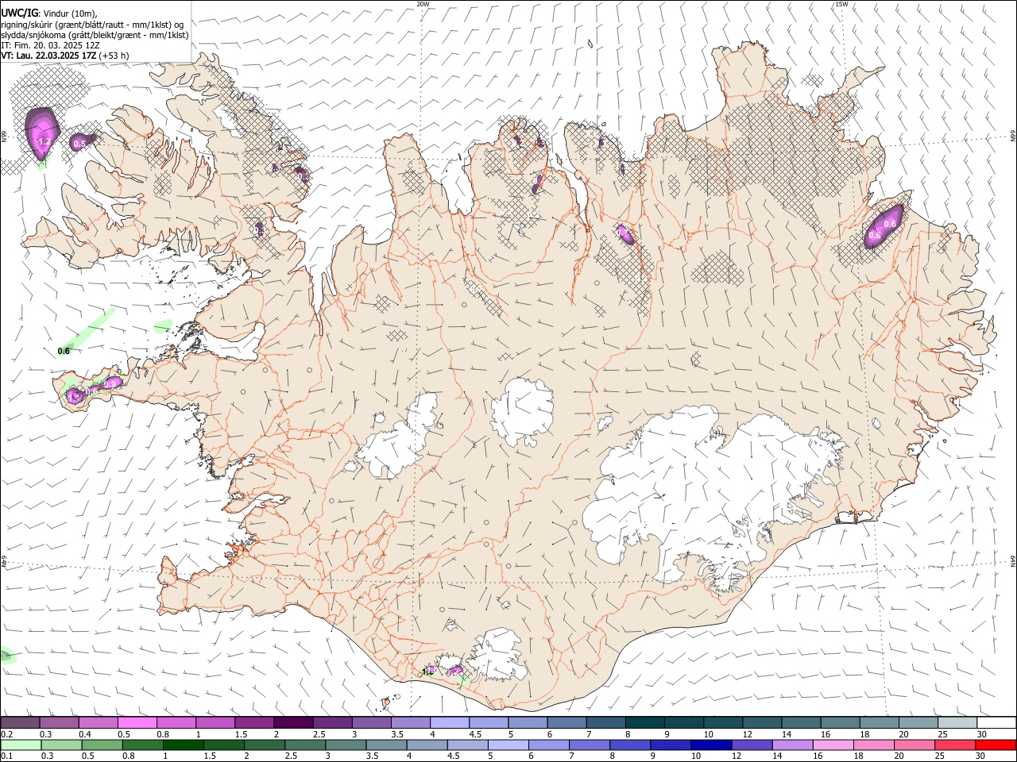Select the darkest green swatch between 1 and 1.5
Viewport: 1017px width, 762px height.
[183, 745]
